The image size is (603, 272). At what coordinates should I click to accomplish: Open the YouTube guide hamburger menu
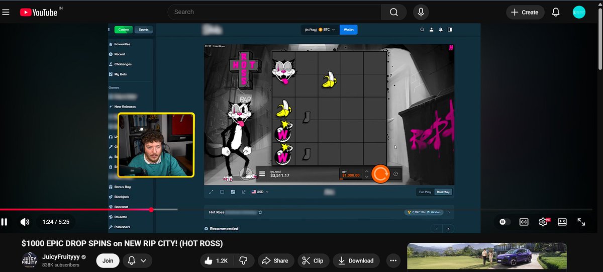(x=6, y=12)
